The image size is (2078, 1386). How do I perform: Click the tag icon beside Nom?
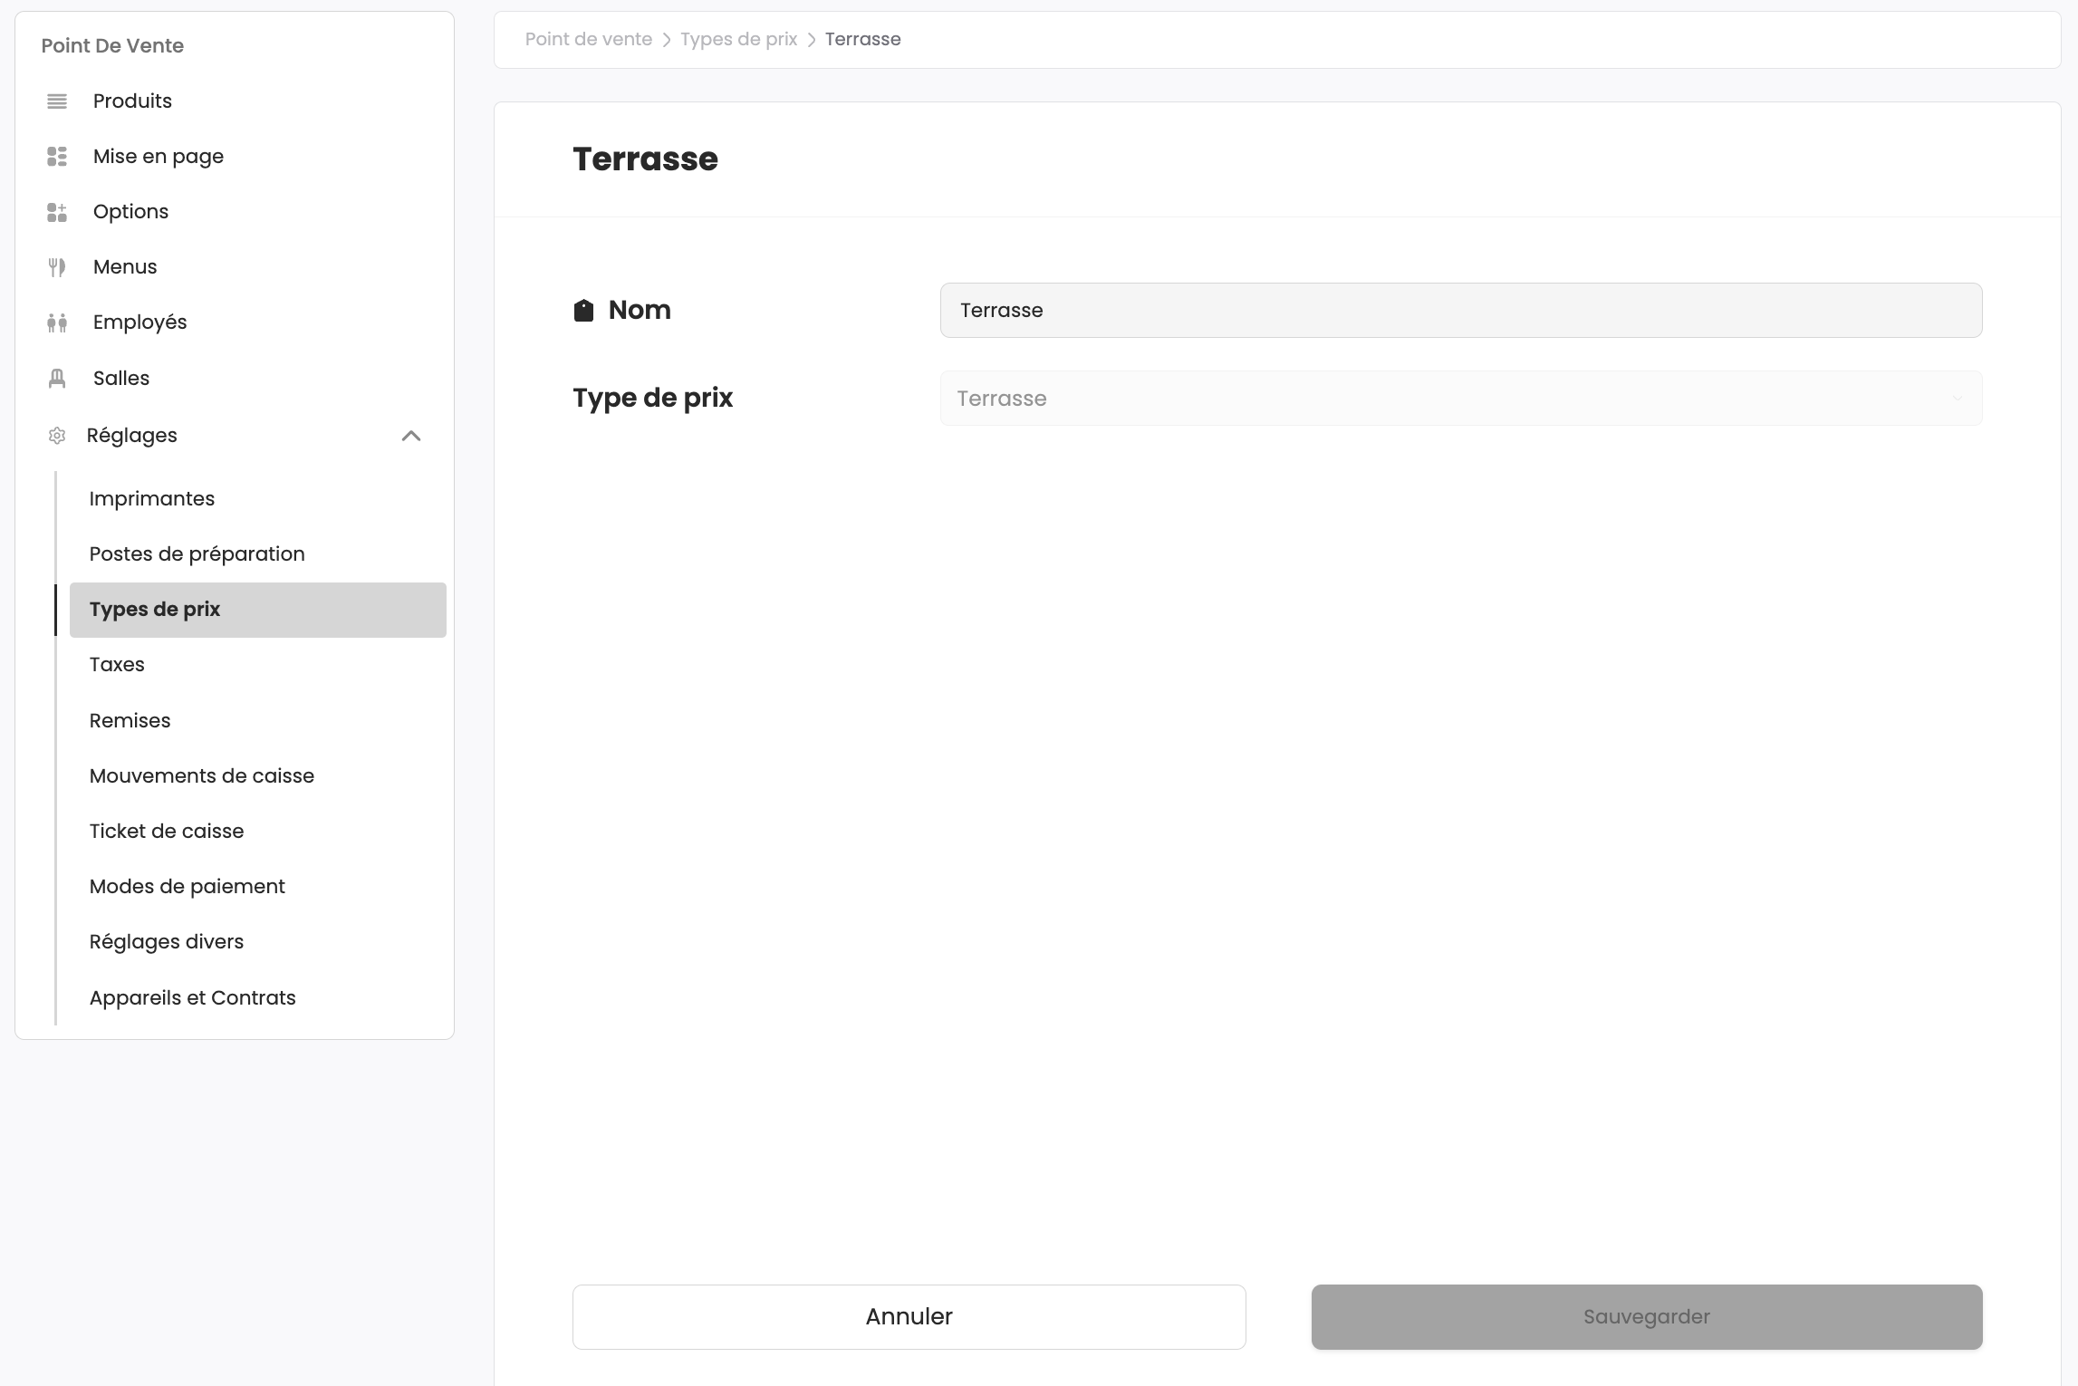click(584, 311)
